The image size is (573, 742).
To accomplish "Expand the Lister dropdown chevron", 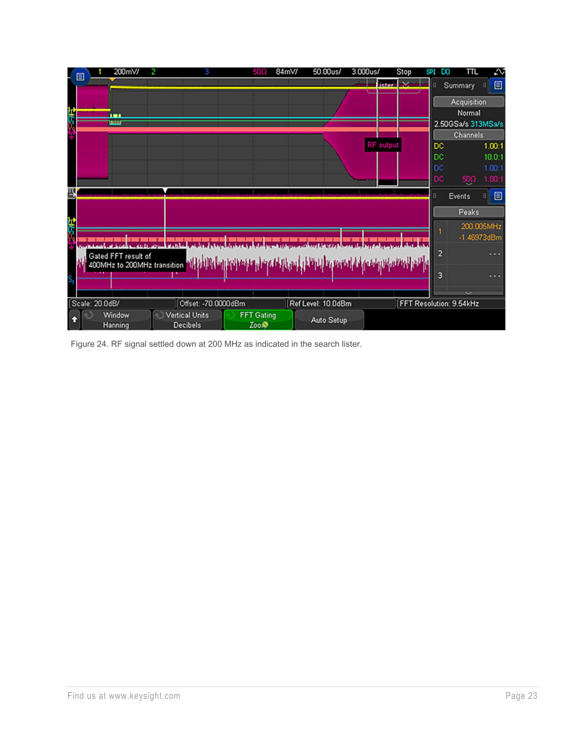I will pyautogui.click(x=406, y=85).
